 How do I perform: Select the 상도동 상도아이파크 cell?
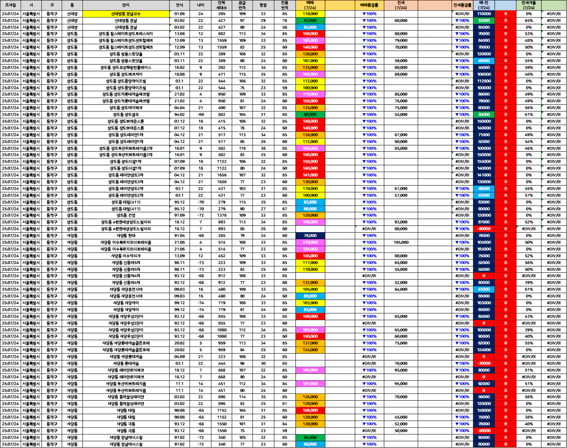(x=126, y=108)
